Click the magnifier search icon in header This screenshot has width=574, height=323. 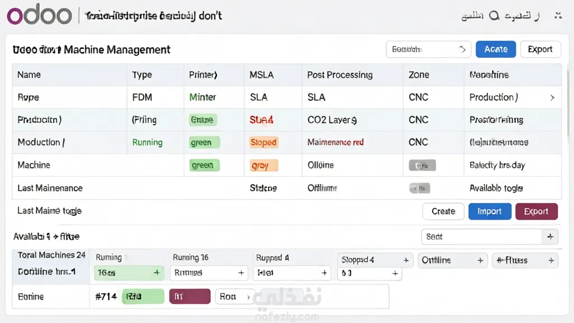point(494,16)
